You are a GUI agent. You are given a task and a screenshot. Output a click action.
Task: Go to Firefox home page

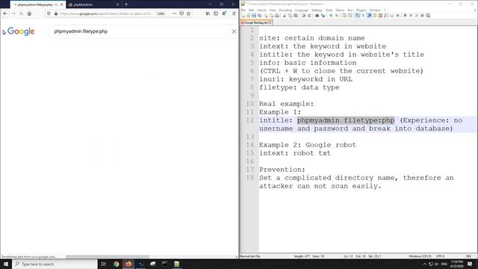(x=29, y=13)
